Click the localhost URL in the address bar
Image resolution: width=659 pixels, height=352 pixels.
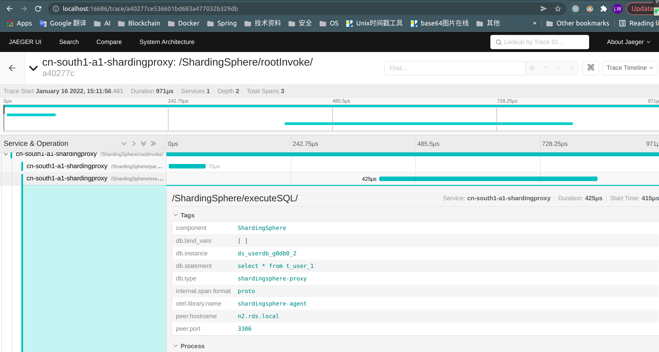pyautogui.click(x=150, y=9)
